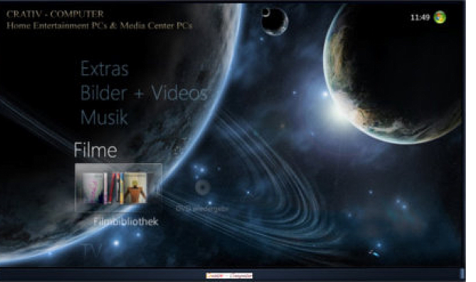Viewport: 476px width, 282px height.
Task: Click the 11:49 clock display
Action: 420,18
